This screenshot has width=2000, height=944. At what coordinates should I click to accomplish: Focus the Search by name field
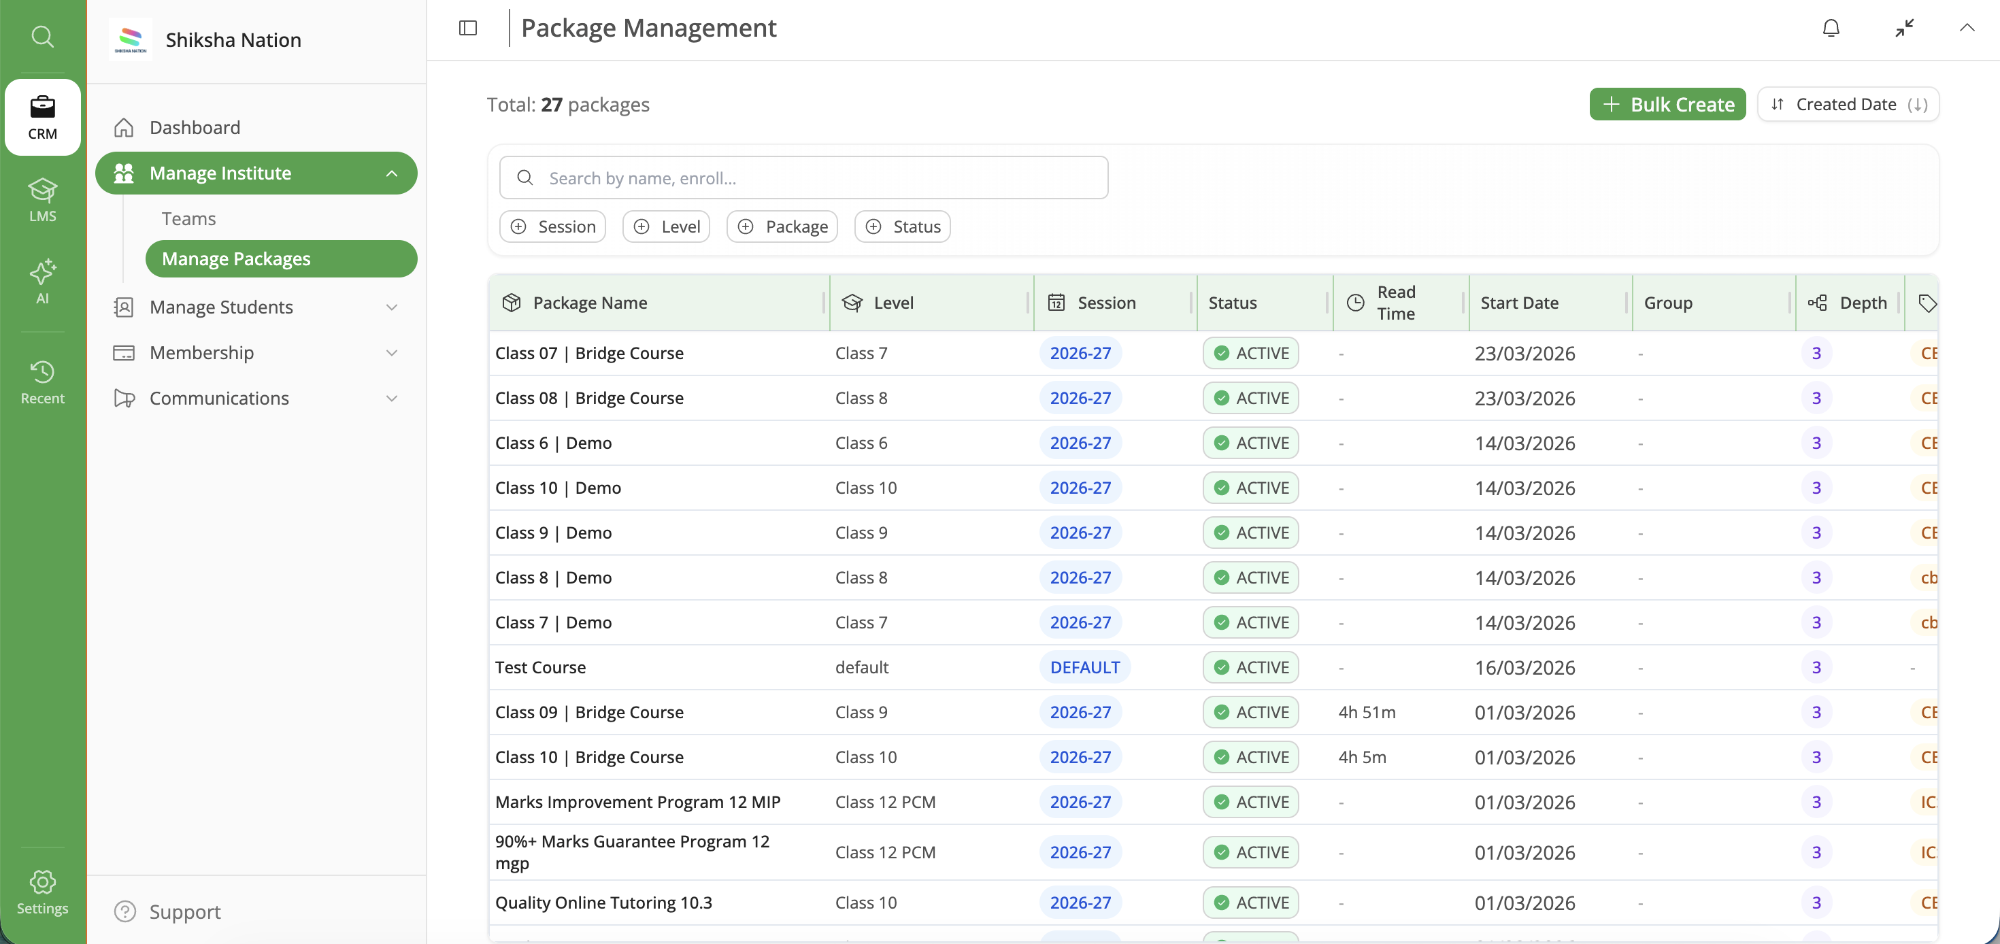tap(803, 178)
